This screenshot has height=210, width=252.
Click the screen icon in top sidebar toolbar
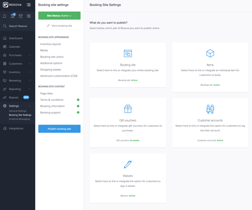pyautogui.click(x=29, y=16)
